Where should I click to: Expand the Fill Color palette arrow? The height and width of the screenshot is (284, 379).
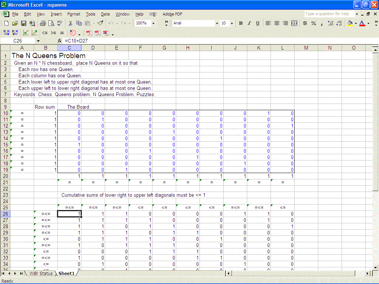click(356, 23)
